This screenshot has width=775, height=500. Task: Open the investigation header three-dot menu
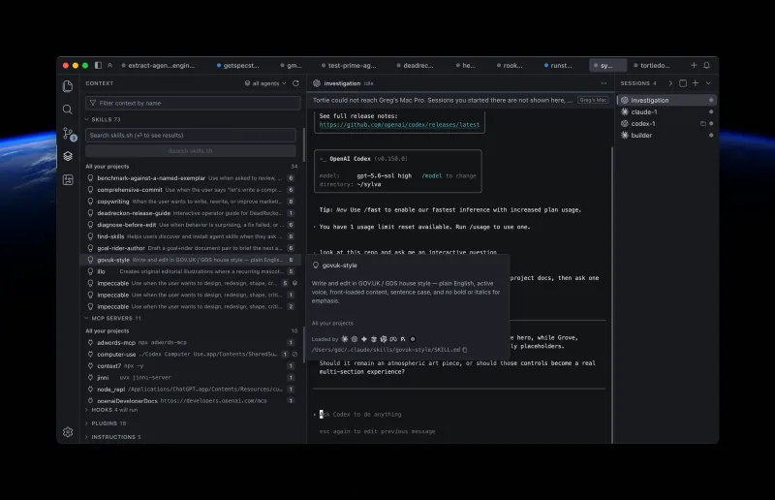pyautogui.click(x=604, y=83)
